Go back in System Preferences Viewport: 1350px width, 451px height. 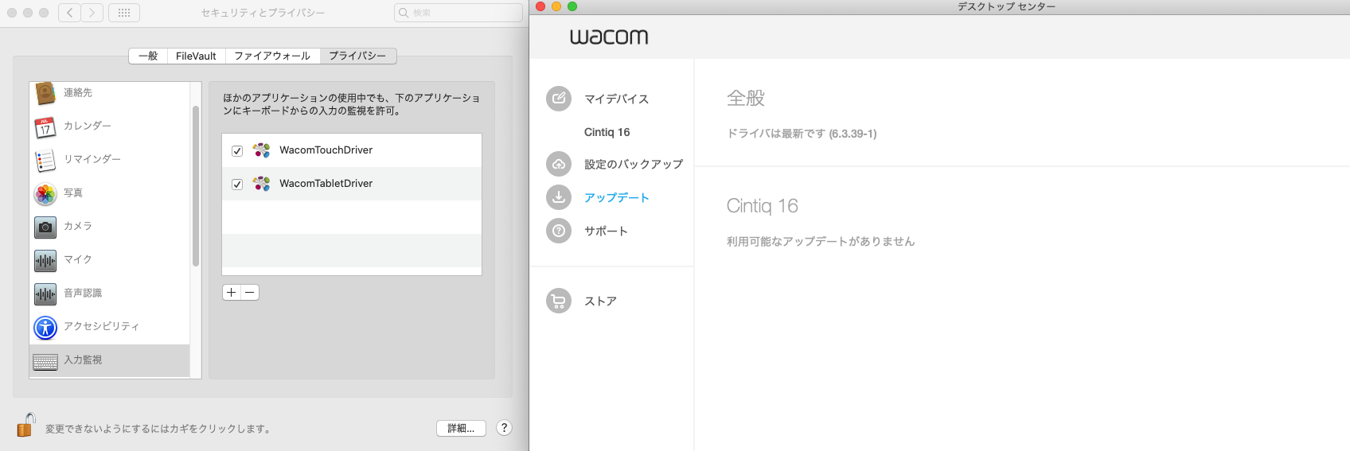[69, 13]
